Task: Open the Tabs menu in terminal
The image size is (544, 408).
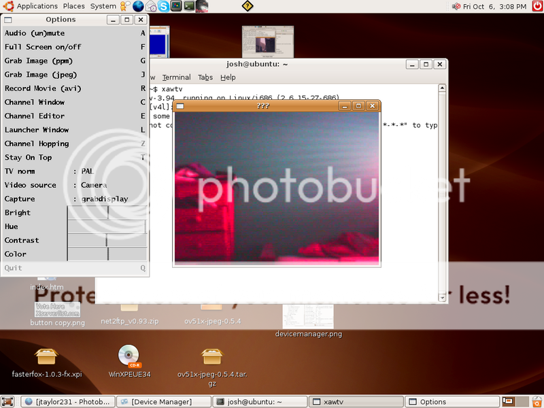Action: tap(205, 78)
